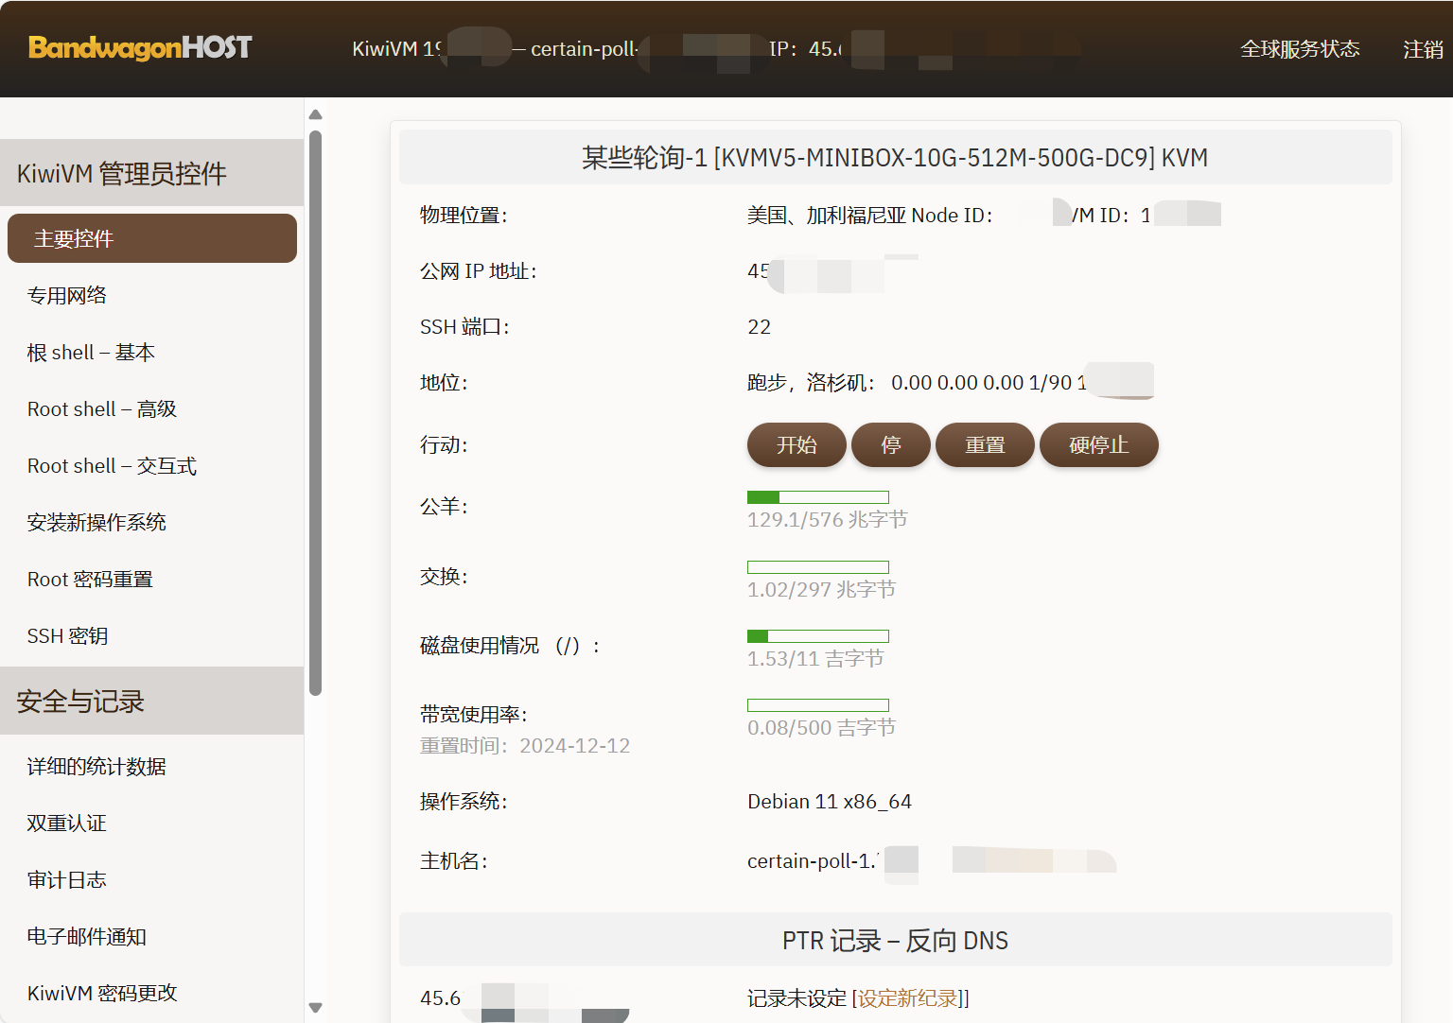This screenshot has width=1453, height=1023.
Task: Click the RAM usage bar 129.1/576
Action: (818, 497)
